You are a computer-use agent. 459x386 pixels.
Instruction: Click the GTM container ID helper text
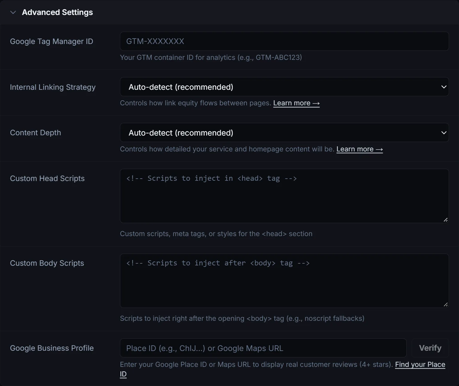coord(211,57)
